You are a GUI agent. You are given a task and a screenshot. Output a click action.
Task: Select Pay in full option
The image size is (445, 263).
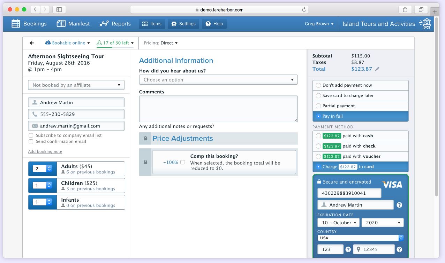361,116
